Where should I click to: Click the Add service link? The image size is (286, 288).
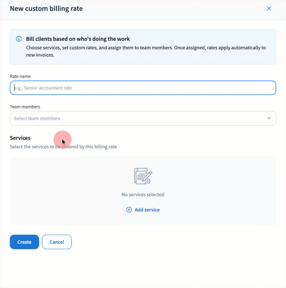coord(147,210)
